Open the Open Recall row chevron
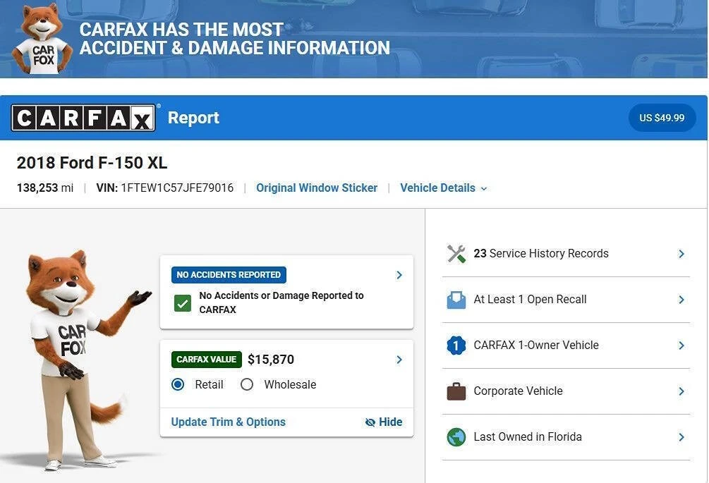709x483 pixels. (681, 300)
